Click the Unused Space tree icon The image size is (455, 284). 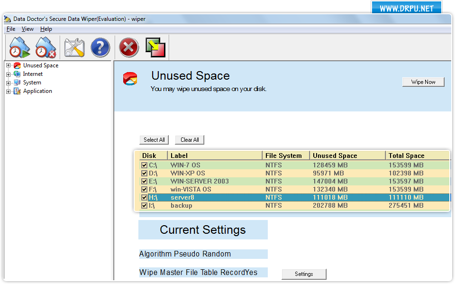point(18,65)
